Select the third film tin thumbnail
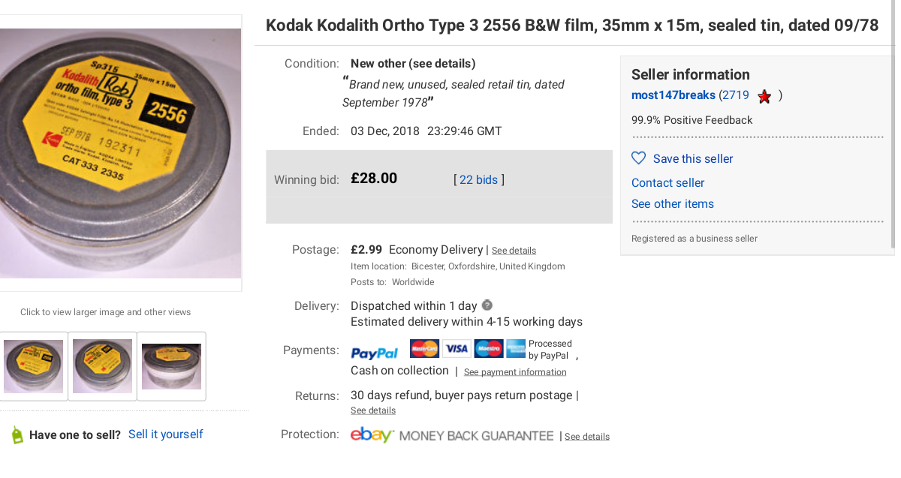This screenshot has width=901, height=478. click(171, 366)
